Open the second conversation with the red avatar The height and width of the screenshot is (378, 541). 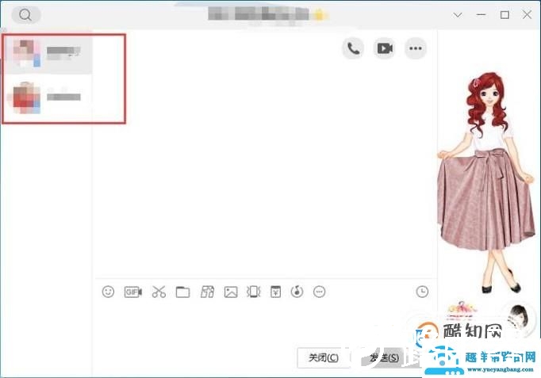[48, 97]
